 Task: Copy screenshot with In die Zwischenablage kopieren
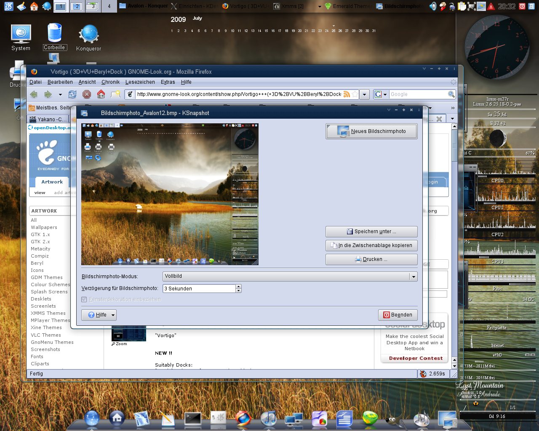click(371, 245)
